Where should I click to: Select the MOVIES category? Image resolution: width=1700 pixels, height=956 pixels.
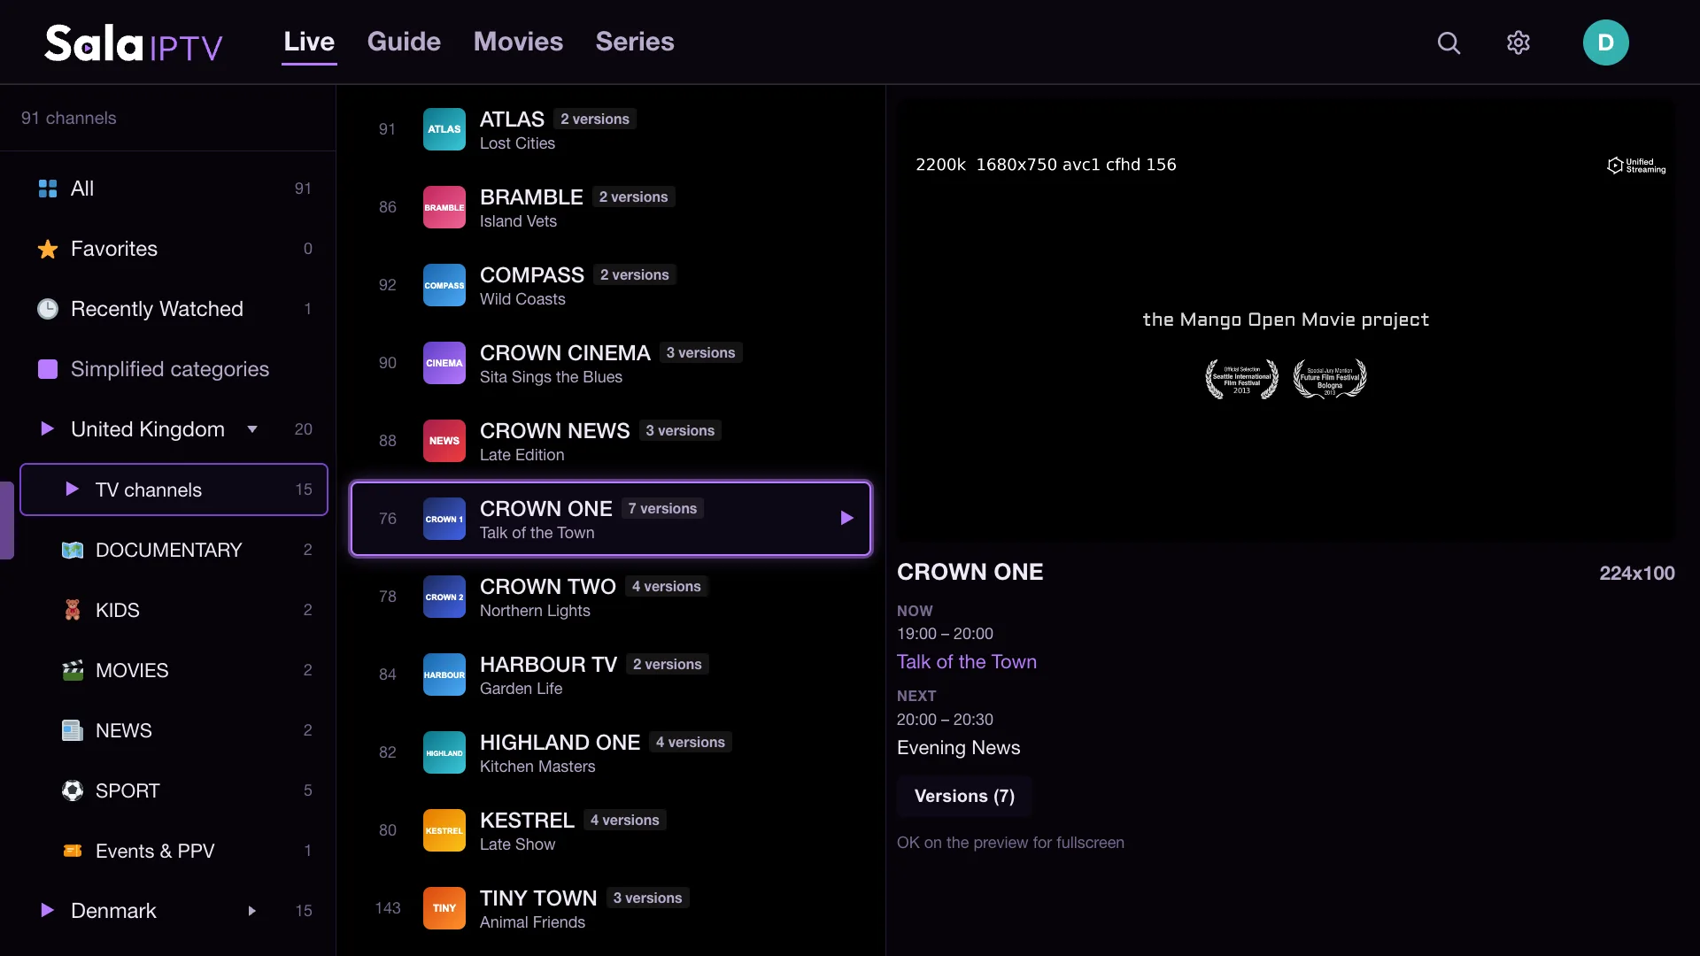click(x=174, y=670)
